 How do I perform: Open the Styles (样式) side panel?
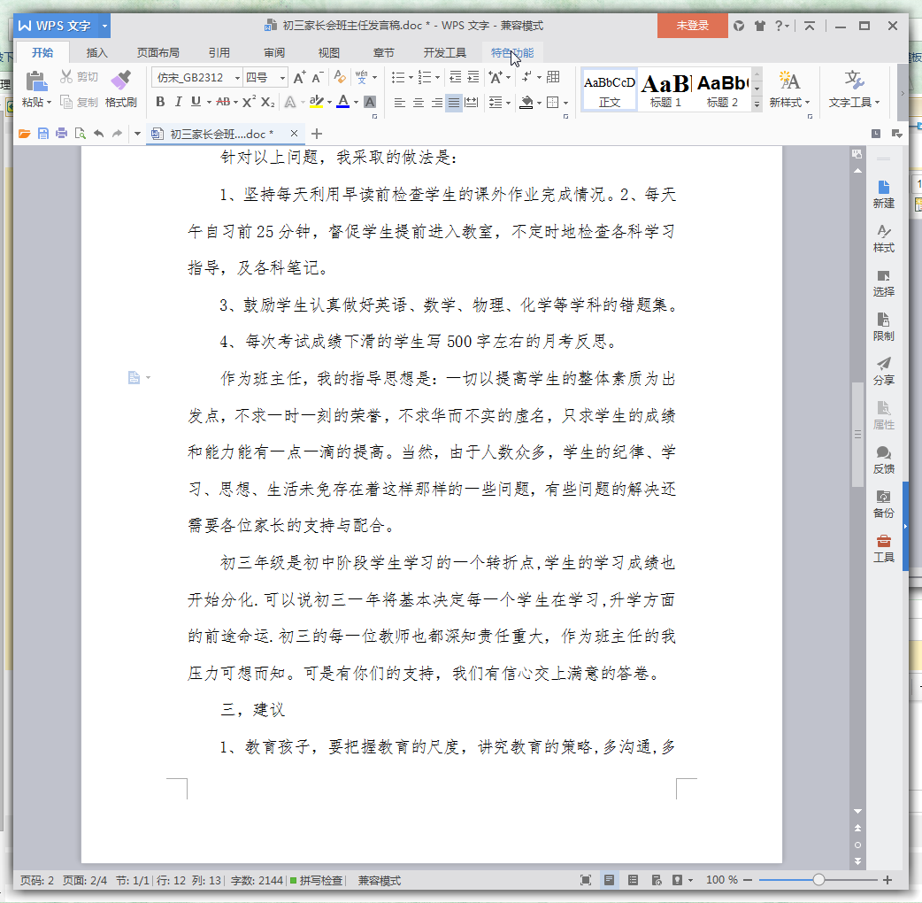click(883, 239)
